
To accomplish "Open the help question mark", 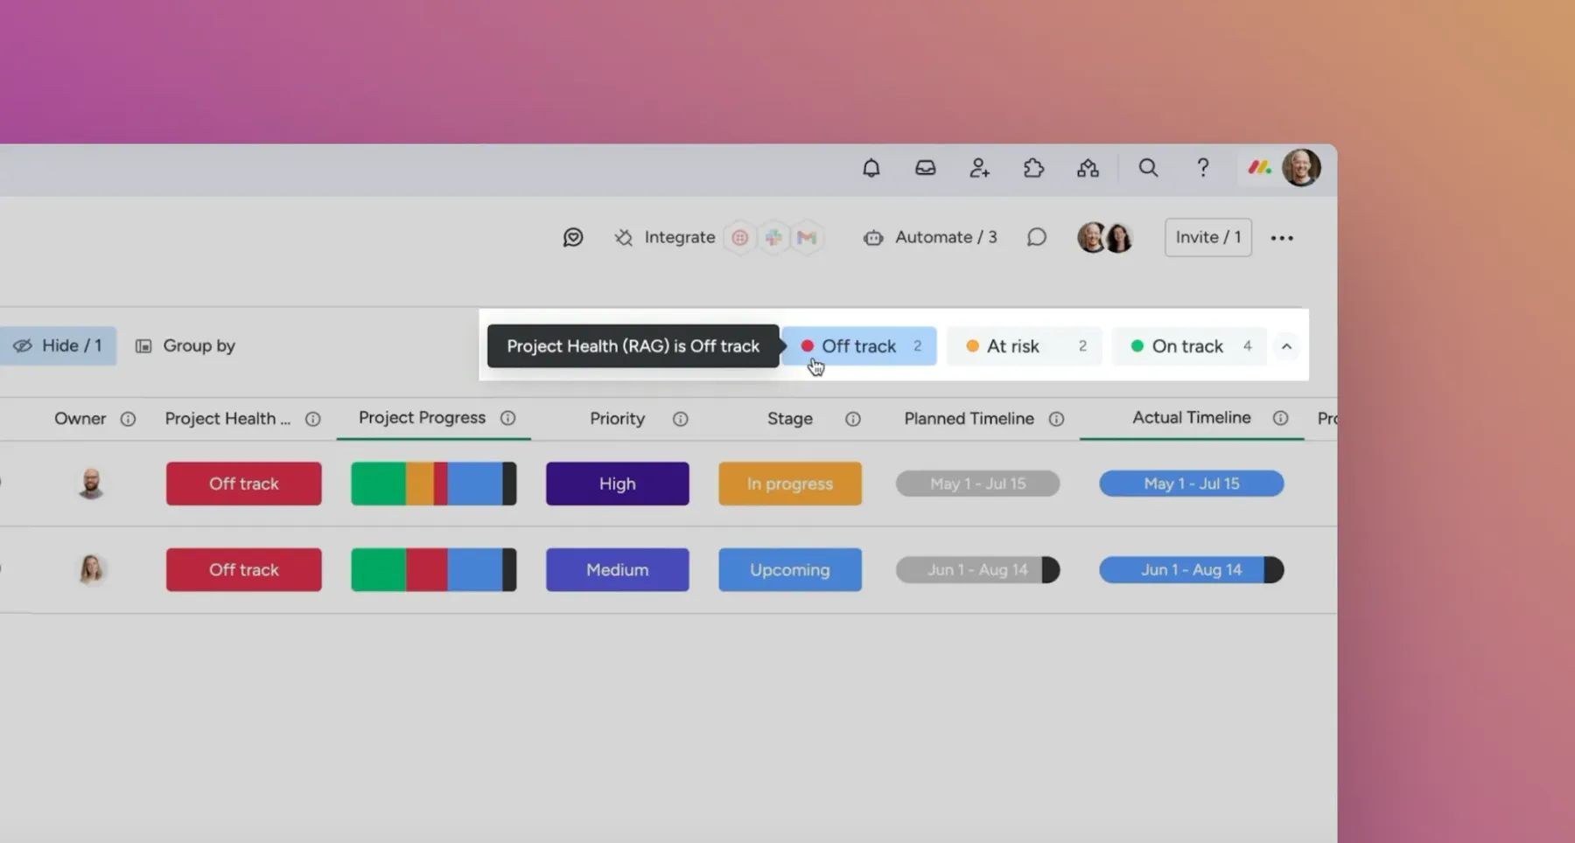I will click(1202, 168).
